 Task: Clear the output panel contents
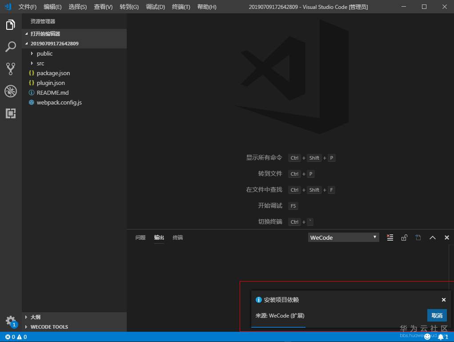point(390,238)
